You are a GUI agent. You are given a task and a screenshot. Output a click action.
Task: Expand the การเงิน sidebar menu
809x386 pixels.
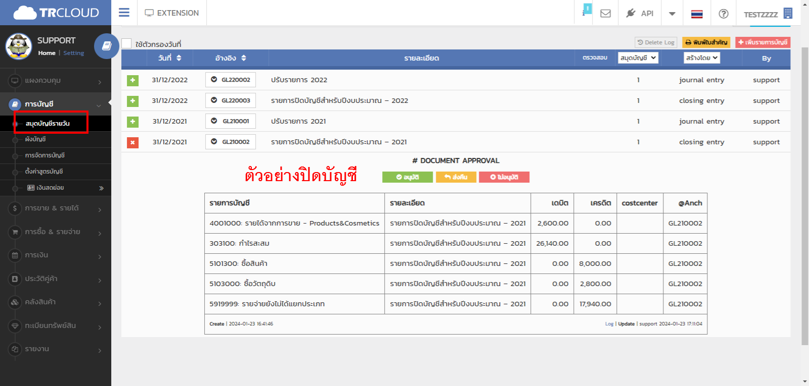tap(56, 255)
